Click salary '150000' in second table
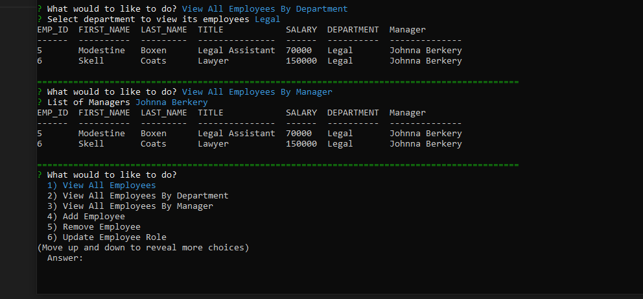This screenshot has width=643, height=299. tap(301, 144)
